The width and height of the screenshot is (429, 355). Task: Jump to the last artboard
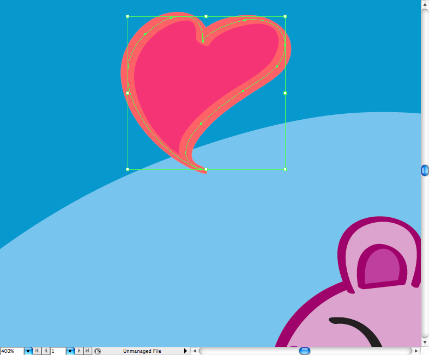[x=87, y=351]
